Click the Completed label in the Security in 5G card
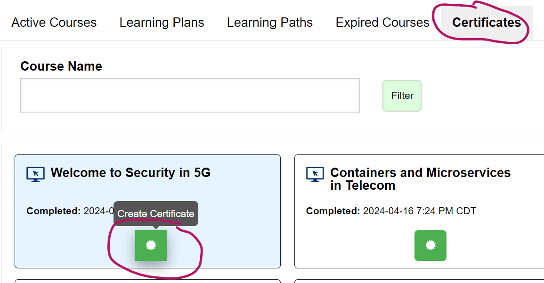The image size is (544, 283). click(x=53, y=211)
